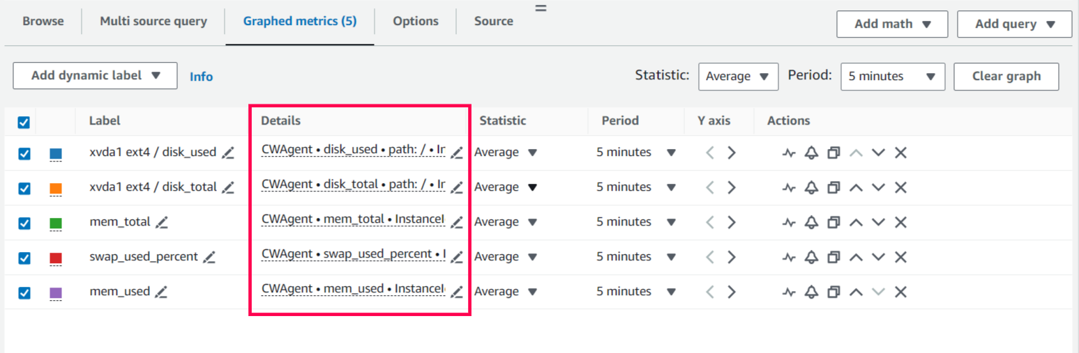Change the orange disk_total color swatch
Image resolution: width=1079 pixels, height=353 pixels.
coord(56,188)
